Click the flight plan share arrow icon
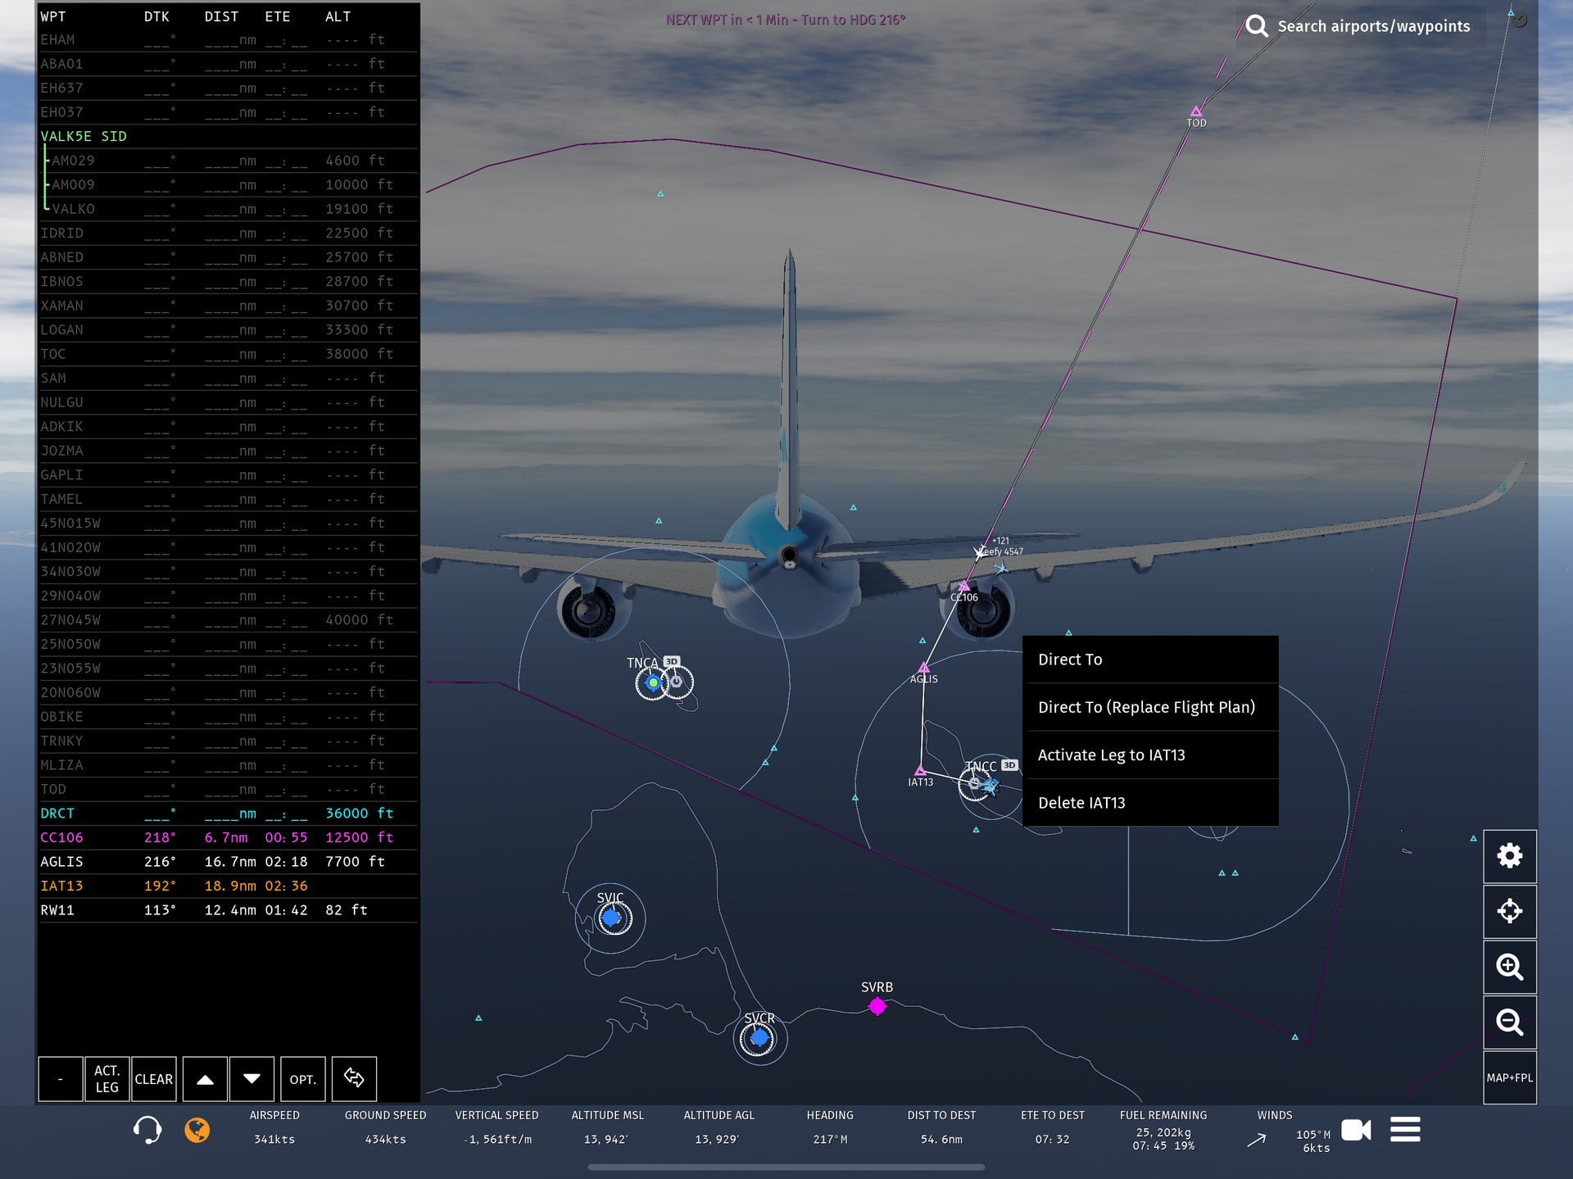Image resolution: width=1573 pixels, height=1179 pixels. 354,1078
